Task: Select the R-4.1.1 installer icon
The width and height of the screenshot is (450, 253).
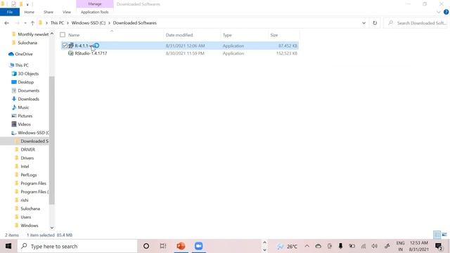Action: [x=71, y=46]
